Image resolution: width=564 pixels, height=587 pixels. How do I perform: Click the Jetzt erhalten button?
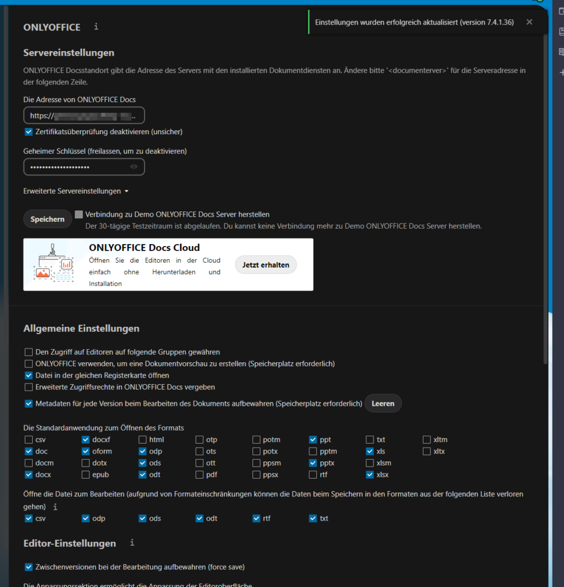click(266, 265)
